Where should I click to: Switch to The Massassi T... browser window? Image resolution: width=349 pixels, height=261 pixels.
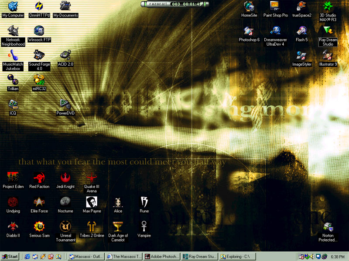point(124,257)
